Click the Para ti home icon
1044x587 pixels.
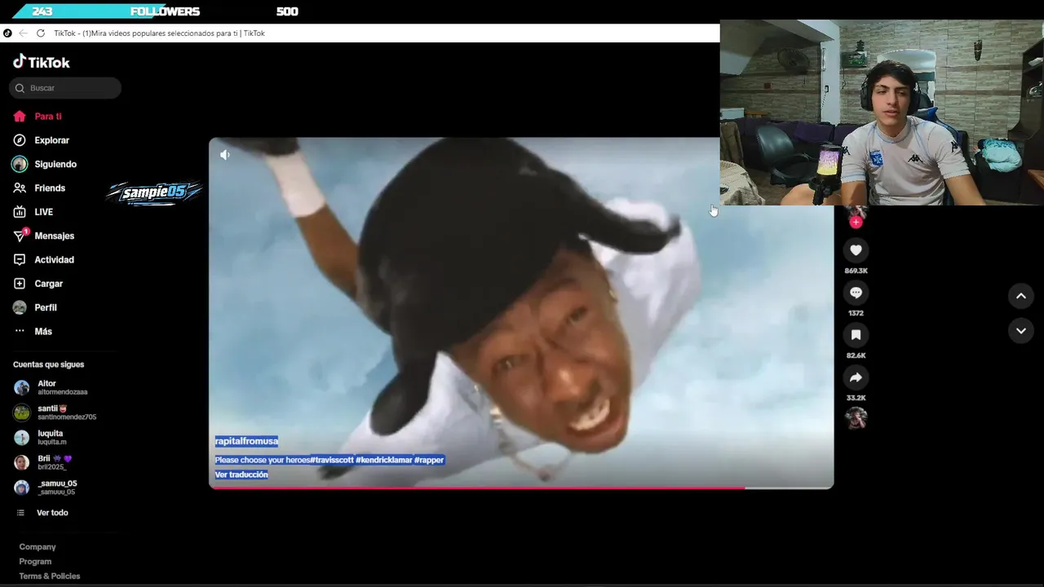20,117
